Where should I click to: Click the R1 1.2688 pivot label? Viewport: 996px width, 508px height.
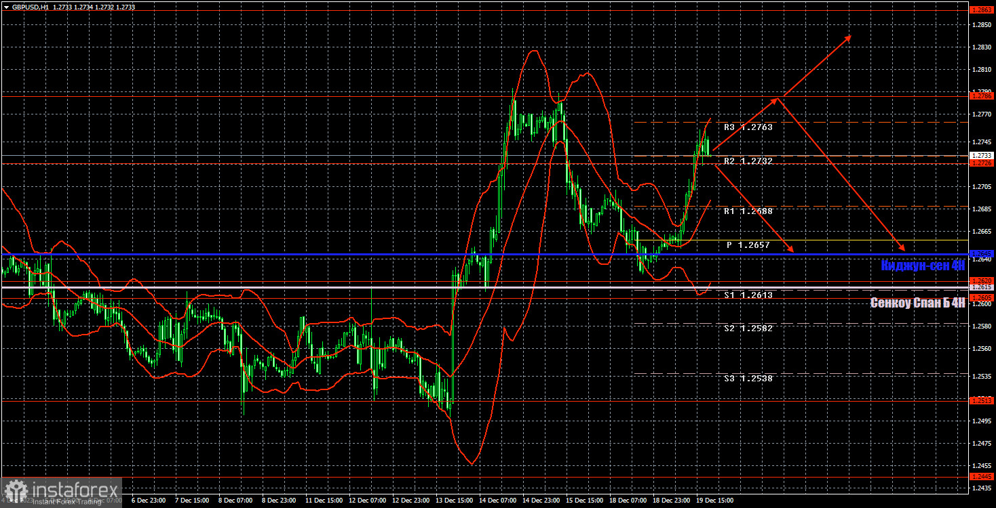[748, 211]
